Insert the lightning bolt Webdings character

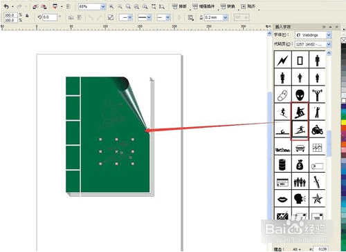[x=282, y=60]
